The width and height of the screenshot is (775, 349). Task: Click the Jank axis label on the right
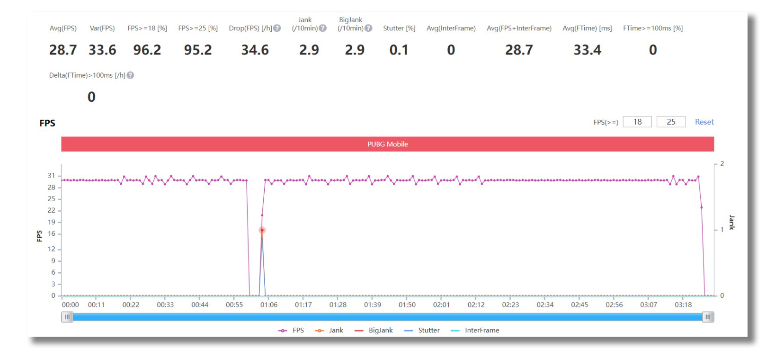[732, 223]
